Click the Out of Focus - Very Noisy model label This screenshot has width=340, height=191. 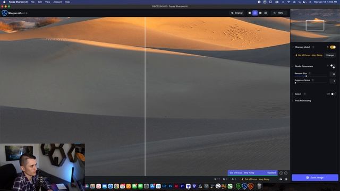point(310,55)
